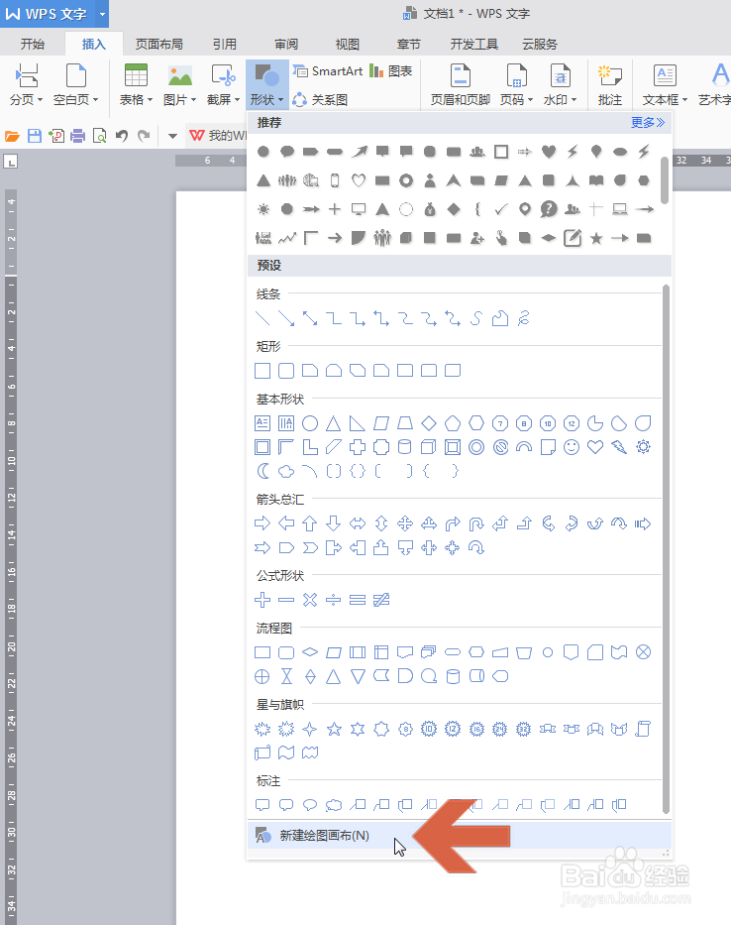Select the flowchart decision diamond in 流程图
This screenshot has height=925, width=731.
coord(310,652)
